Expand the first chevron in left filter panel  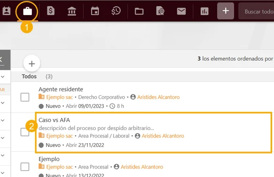click(x=3, y=77)
